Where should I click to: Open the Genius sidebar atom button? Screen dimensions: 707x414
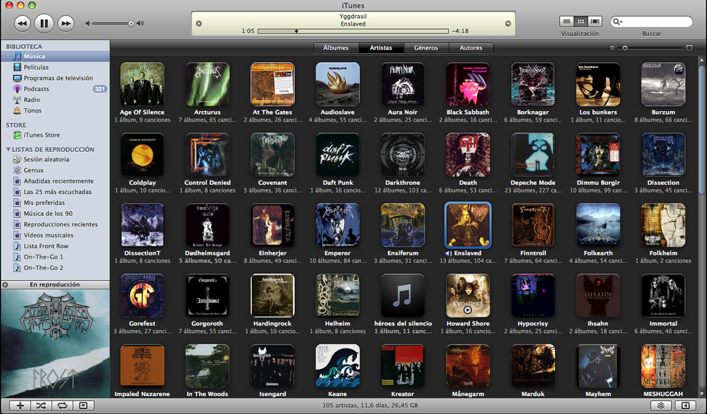(661, 406)
